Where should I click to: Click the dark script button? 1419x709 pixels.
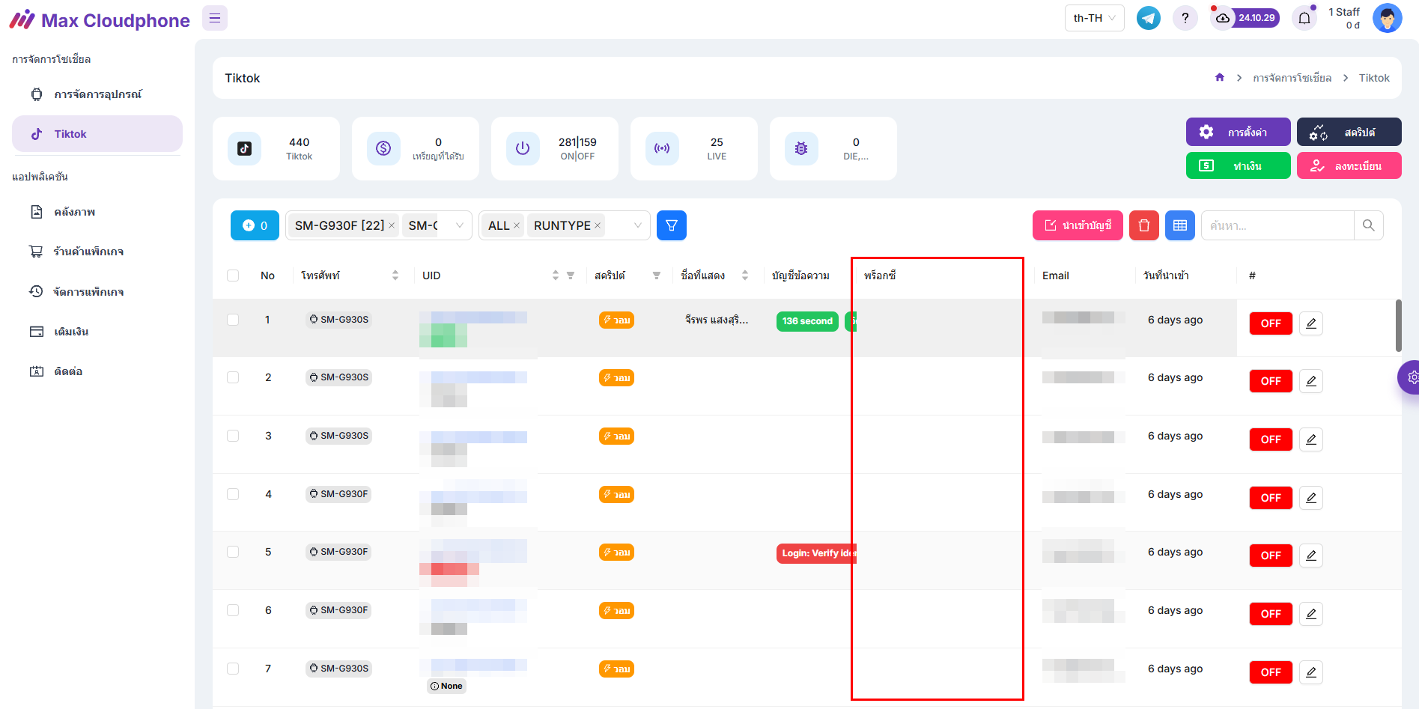[1349, 132]
